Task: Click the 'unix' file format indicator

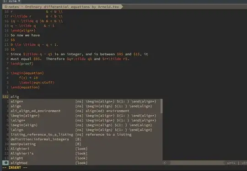Action: 231,163
